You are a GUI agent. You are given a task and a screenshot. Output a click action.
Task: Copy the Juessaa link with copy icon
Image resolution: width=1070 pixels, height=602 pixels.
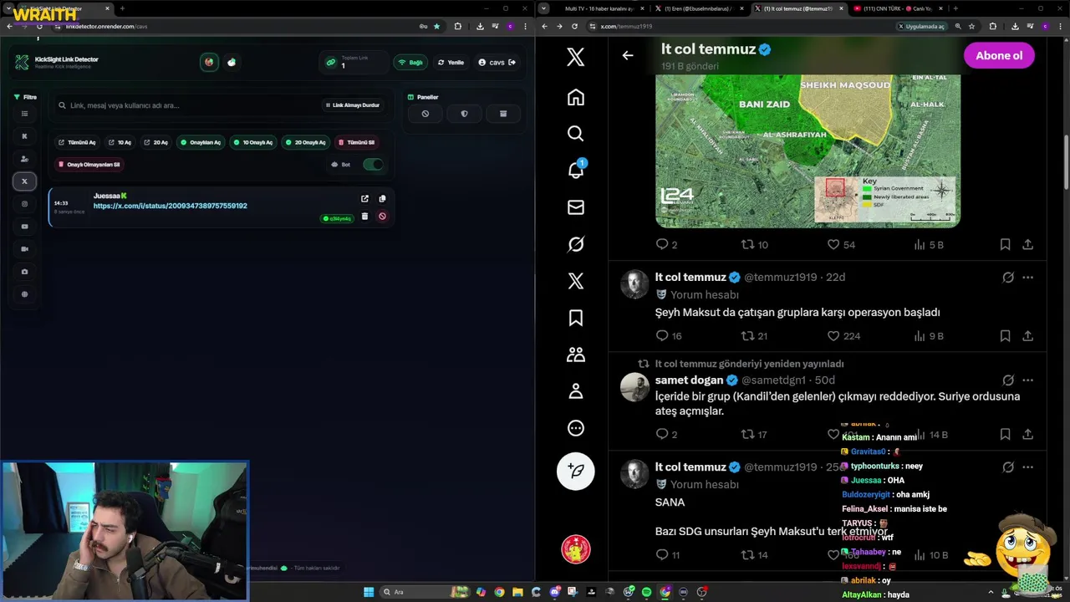pyautogui.click(x=382, y=199)
